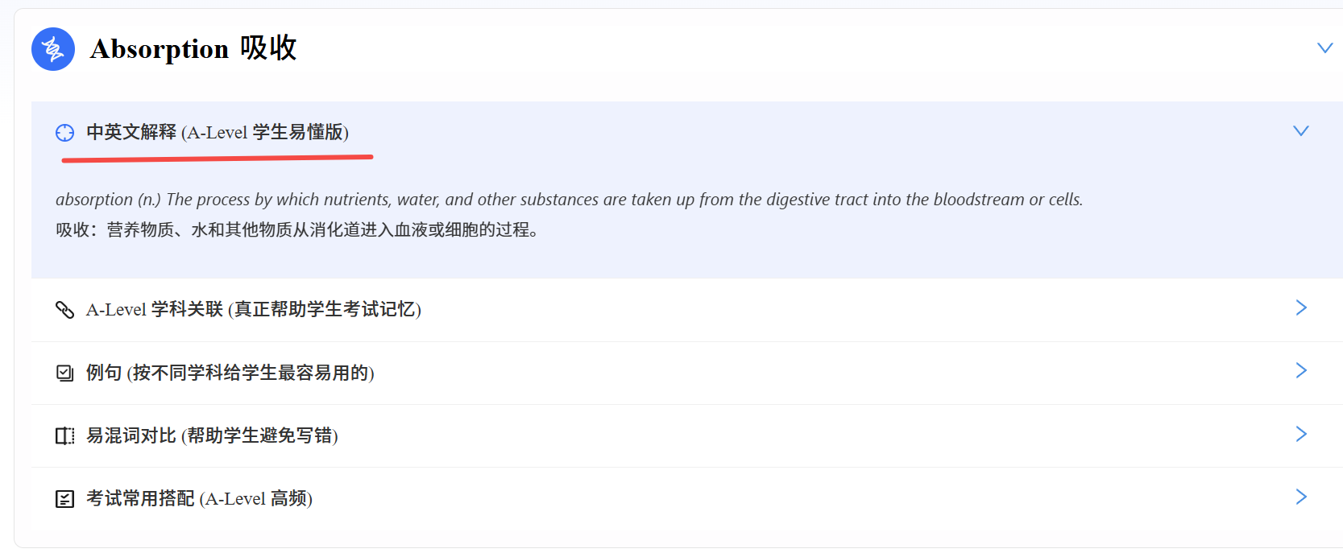Image resolution: width=1343 pixels, height=557 pixels.
Task: Open the A-Level 学科关联 row label
Action: pos(253,309)
